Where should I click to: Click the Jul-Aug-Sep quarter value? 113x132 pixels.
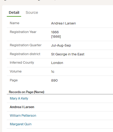tap(61, 45)
